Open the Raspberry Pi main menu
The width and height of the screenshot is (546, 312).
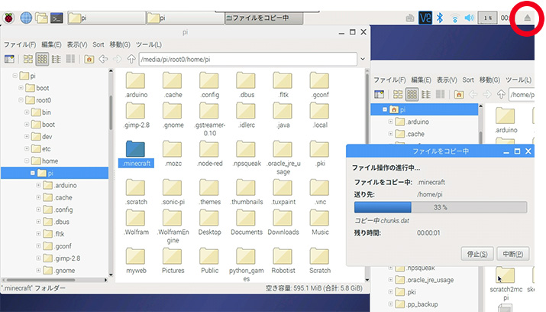pos(8,17)
